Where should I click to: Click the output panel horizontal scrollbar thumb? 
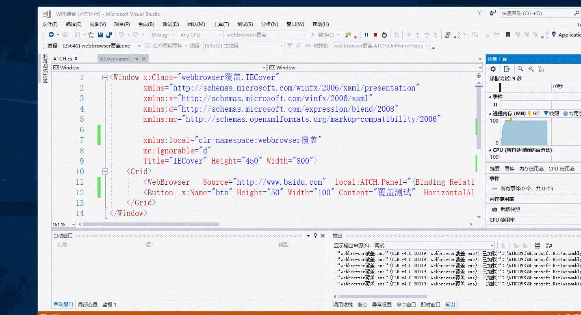pyautogui.click(x=382, y=297)
